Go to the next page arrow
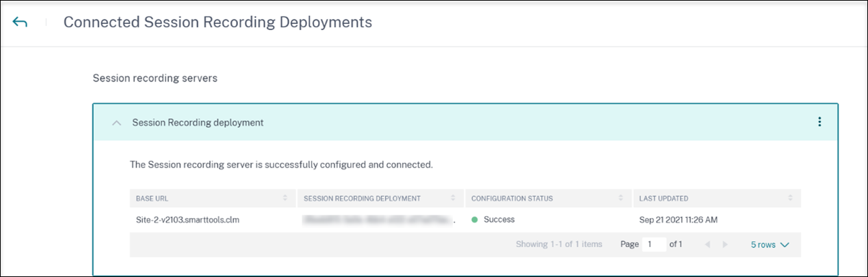 (x=725, y=245)
